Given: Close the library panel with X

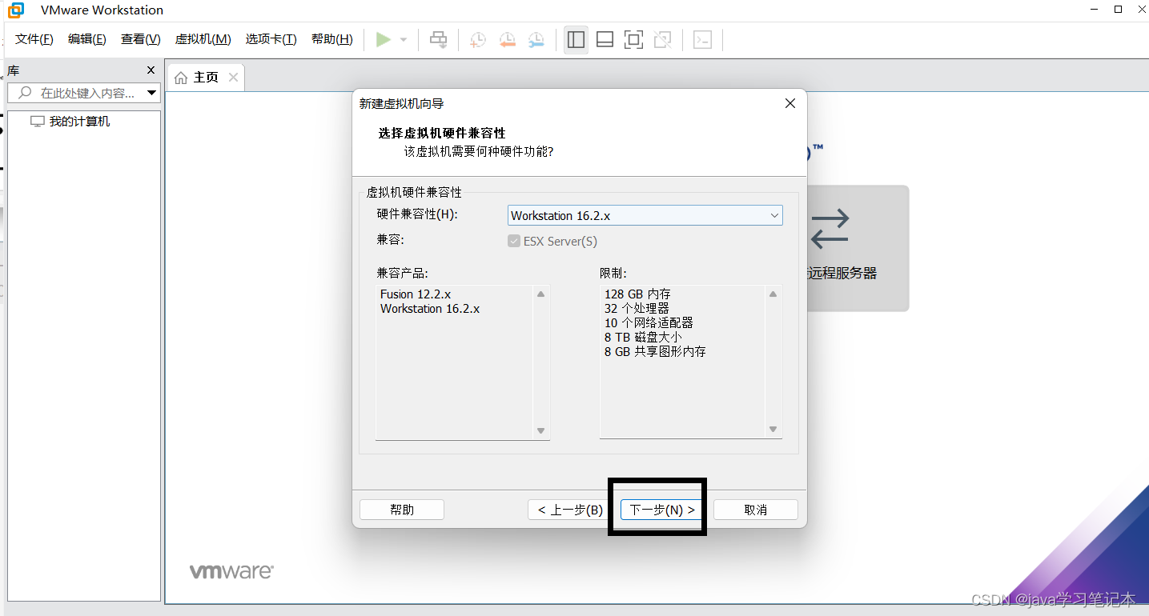Looking at the screenshot, I should point(151,70).
